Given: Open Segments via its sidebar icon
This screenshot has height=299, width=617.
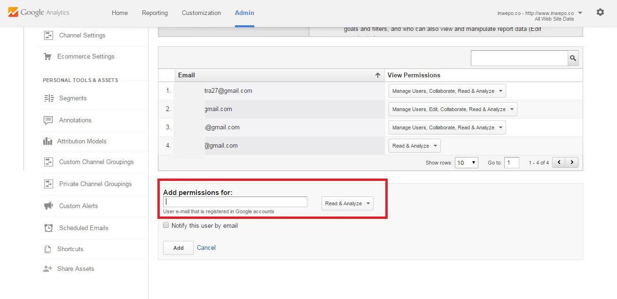Looking at the screenshot, I should point(48,98).
